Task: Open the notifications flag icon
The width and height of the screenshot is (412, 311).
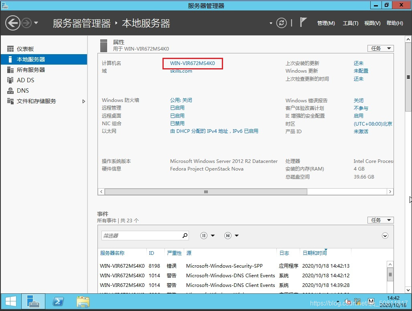Action: pyautogui.click(x=303, y=22)
